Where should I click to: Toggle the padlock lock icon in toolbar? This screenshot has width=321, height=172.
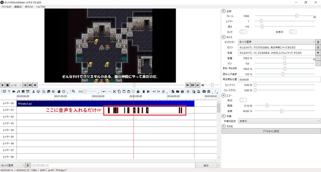coord(138,91)
